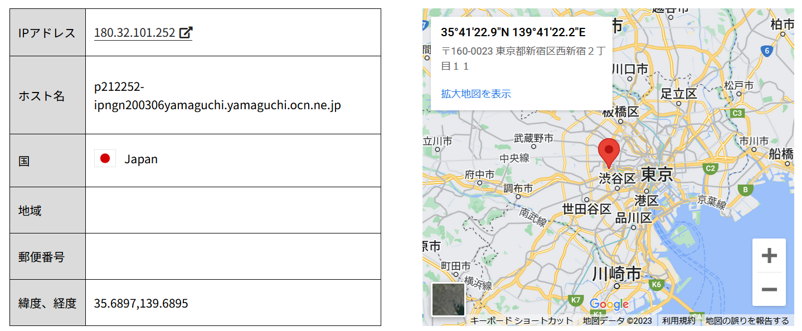The height and width of the screenshot is (331, 802).
Task: Click the 国 row label
Action: (x=24, y=162)
